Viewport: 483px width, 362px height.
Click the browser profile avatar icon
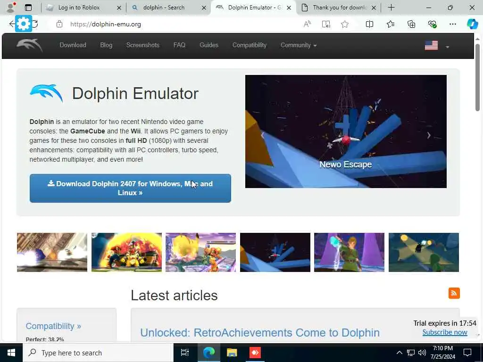[x=11, y=8]
